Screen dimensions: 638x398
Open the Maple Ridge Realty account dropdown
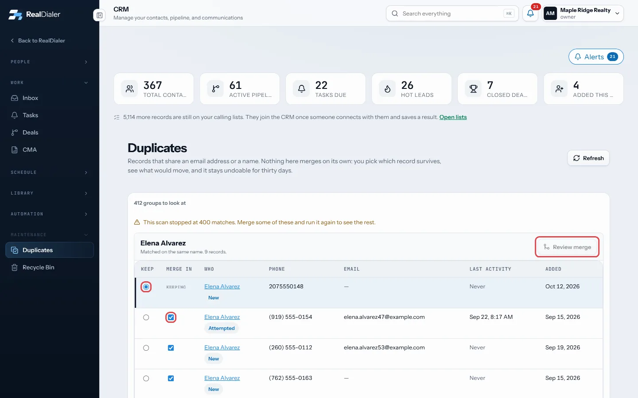583,13
